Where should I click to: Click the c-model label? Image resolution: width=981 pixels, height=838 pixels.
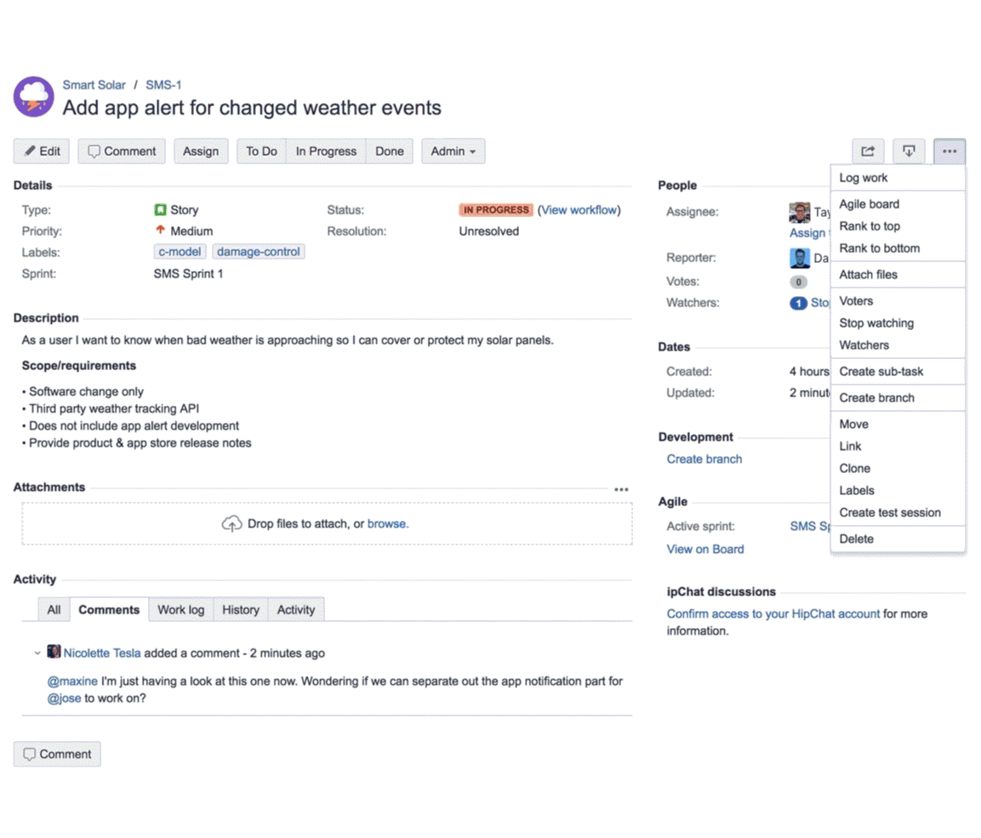(x=180, y=252)
